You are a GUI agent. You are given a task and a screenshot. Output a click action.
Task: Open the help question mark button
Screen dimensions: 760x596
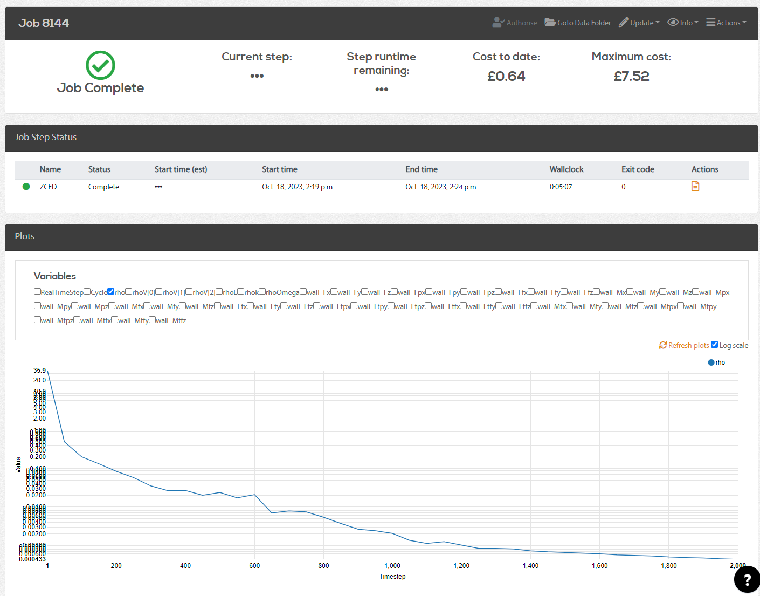coord(747,580)
